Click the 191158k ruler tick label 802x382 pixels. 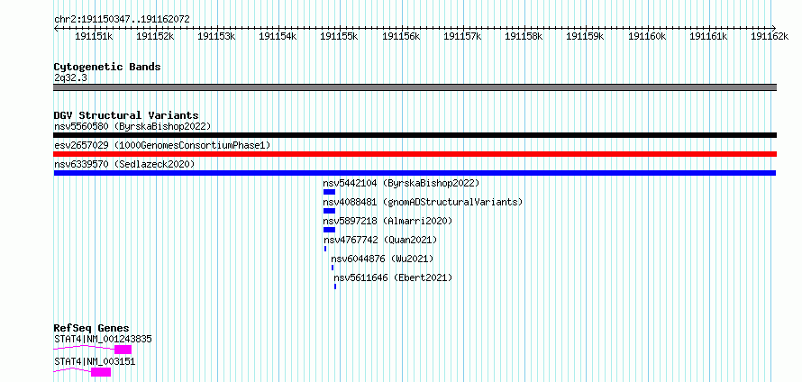(524, 36)
